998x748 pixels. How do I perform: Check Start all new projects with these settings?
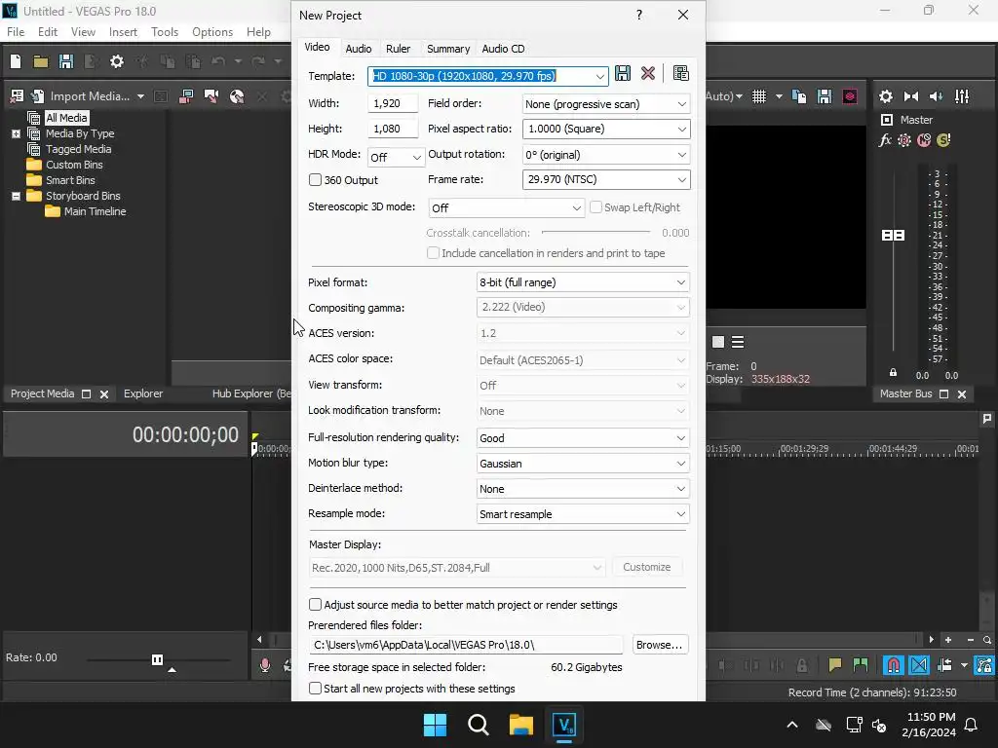[315, 689]
